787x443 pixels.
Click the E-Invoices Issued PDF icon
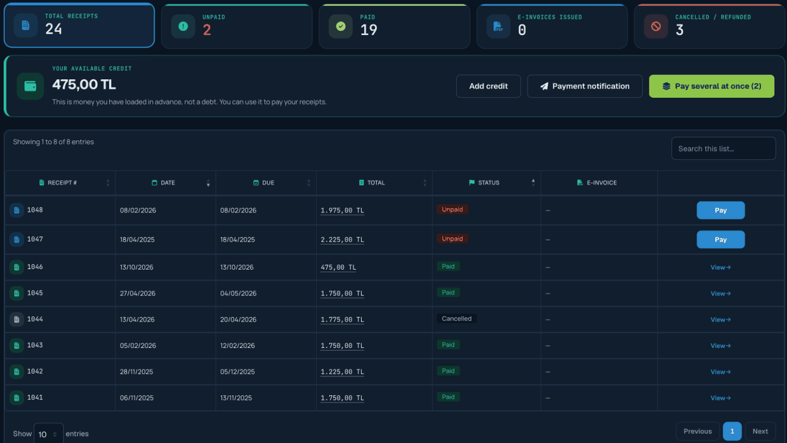coord(499,26)
